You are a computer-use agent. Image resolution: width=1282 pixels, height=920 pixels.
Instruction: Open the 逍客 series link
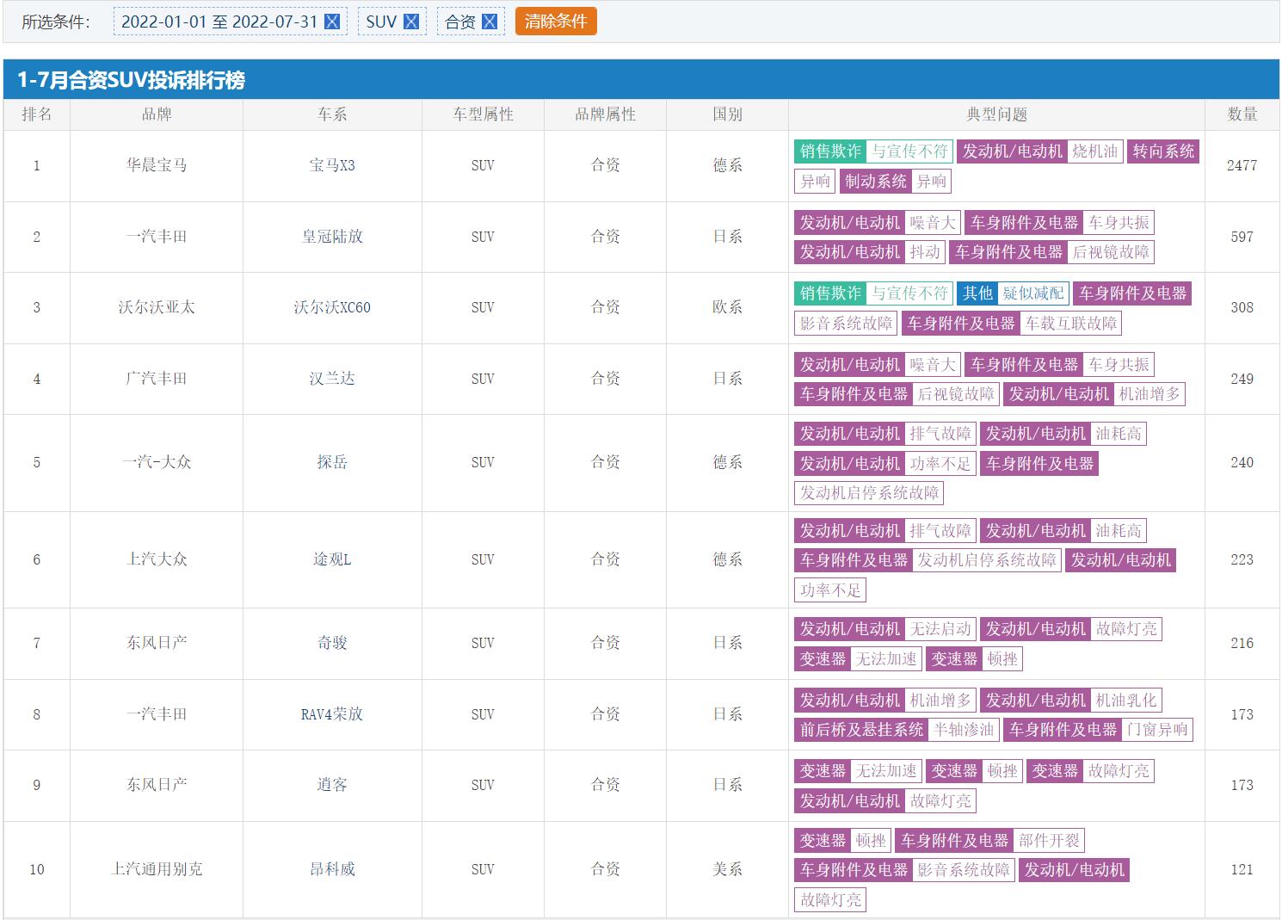coord(332,785)
